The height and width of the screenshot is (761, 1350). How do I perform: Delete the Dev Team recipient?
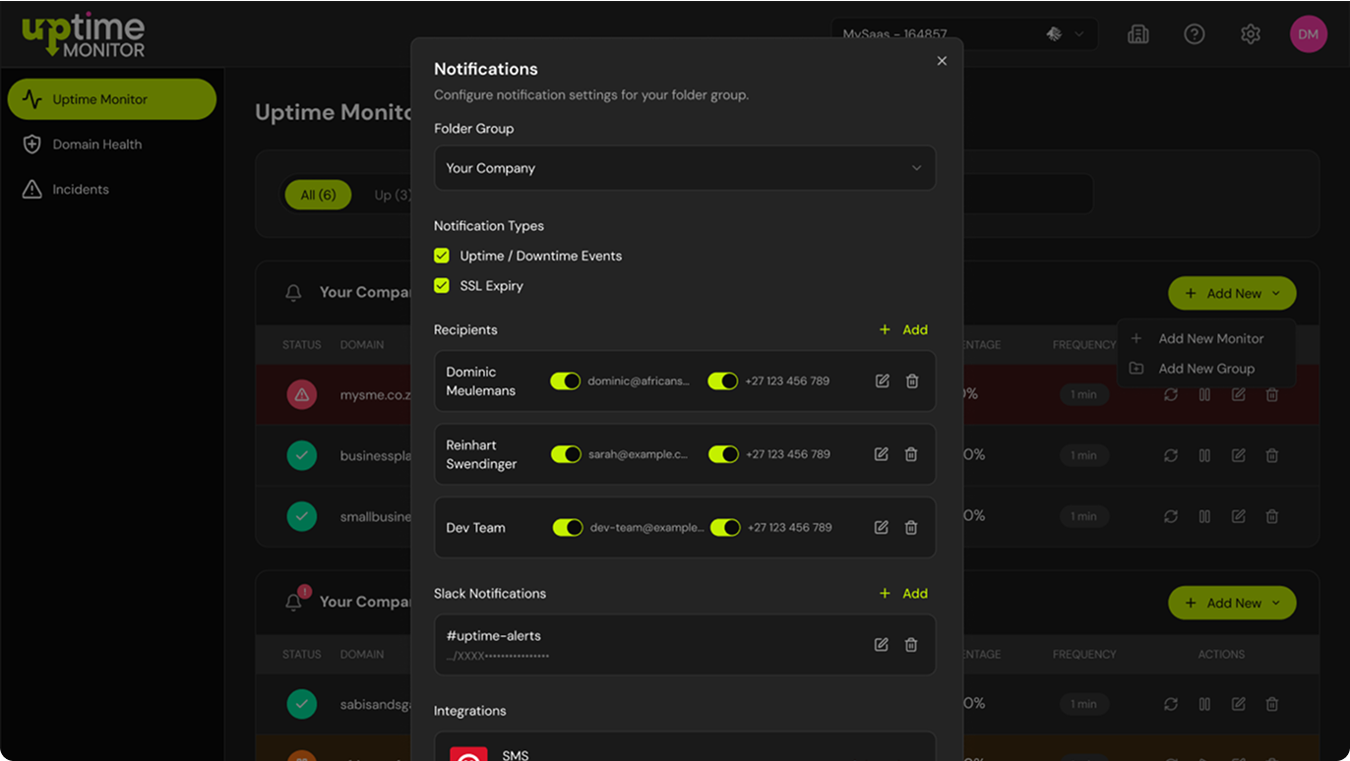(911, 527)
